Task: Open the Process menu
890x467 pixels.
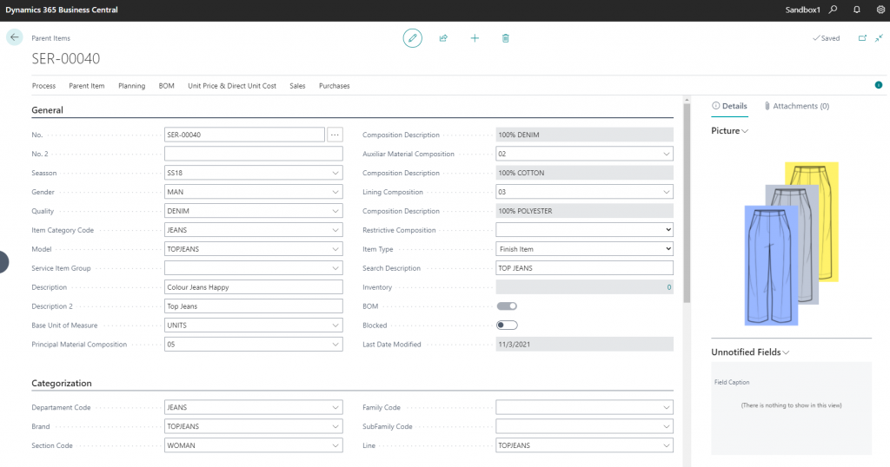Action: click(43, 86)
